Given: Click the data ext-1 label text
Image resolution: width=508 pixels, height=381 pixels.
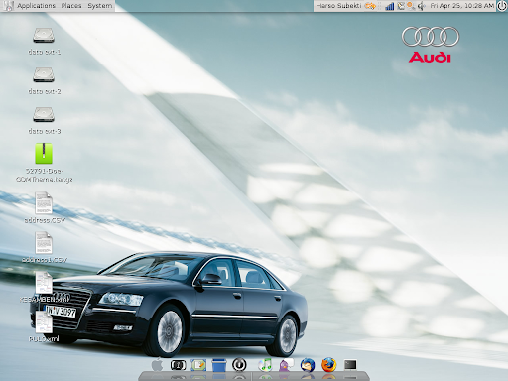Looking at the screenshot, I should 45,52.
